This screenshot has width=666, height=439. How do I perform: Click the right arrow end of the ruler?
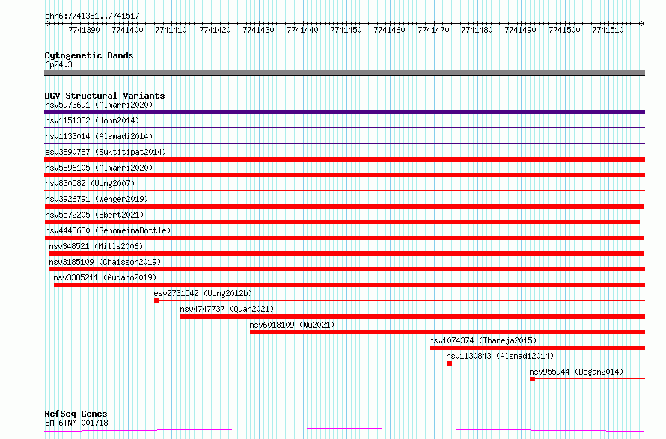click(x=643, y=24)
